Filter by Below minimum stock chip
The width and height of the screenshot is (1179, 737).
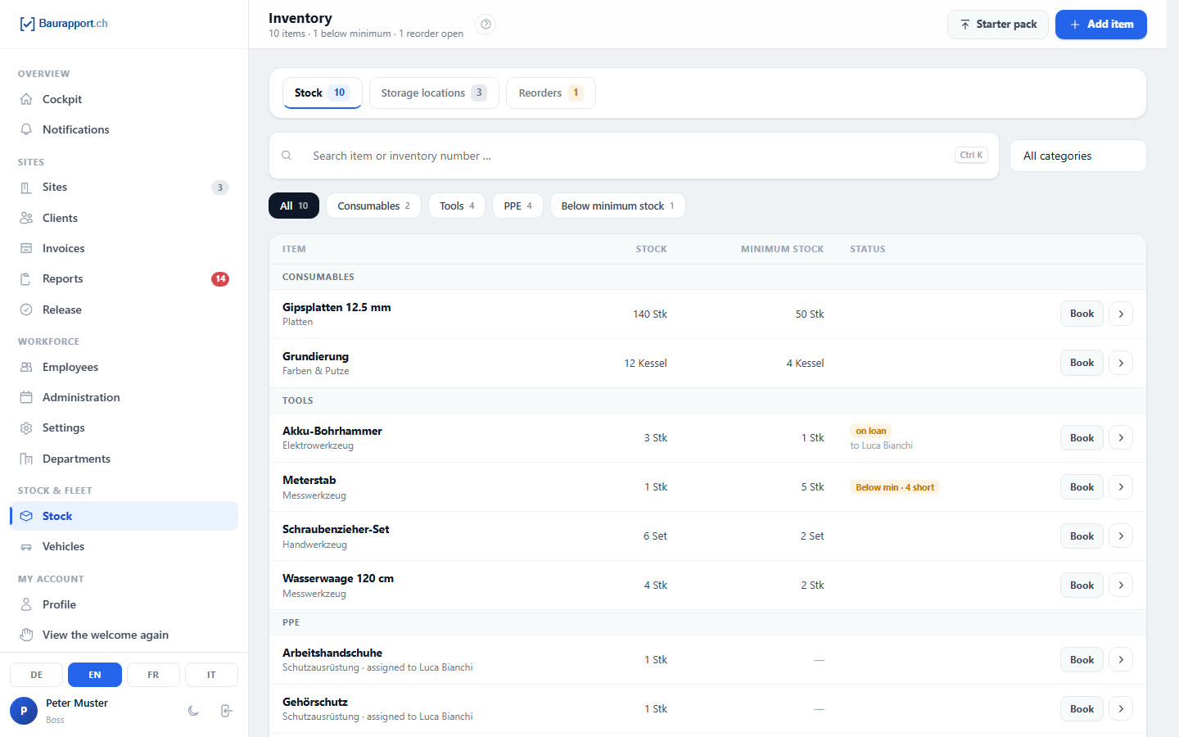[x=618, y=206]
